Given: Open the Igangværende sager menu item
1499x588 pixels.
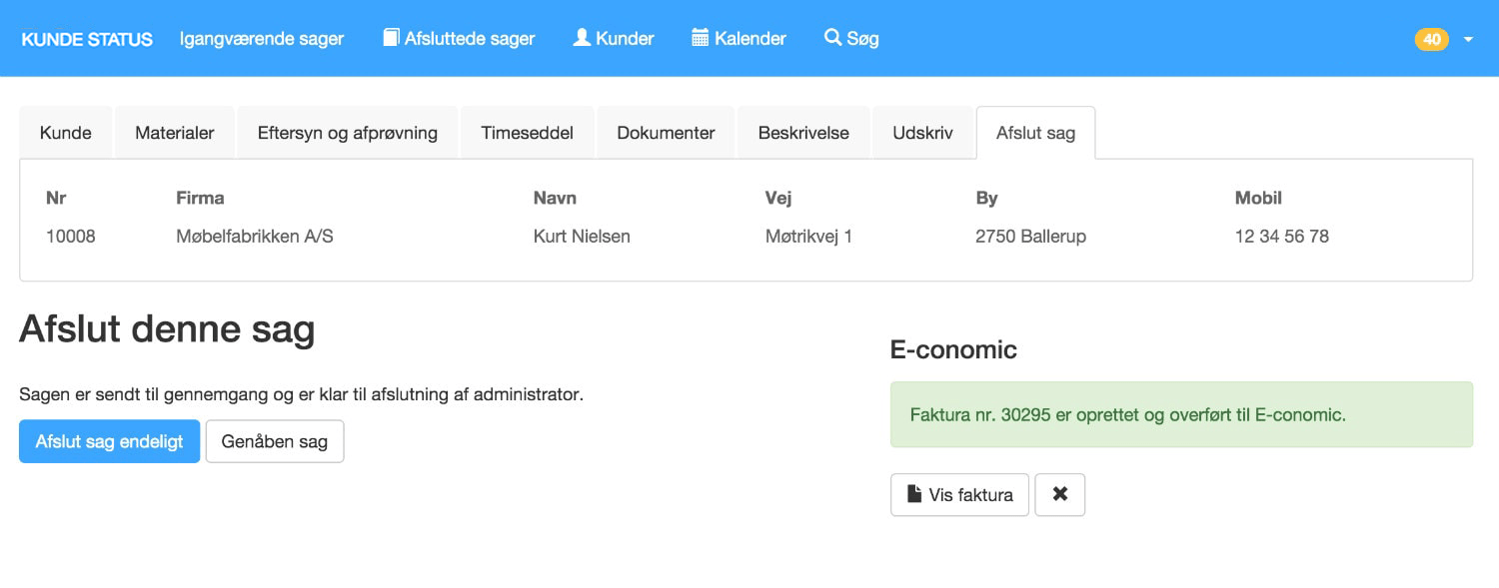Looking at the screenshot, I should (x=262, y=39).
